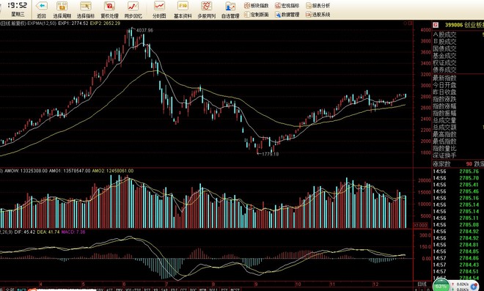Click the 国债成交 row

click(444, 48)
